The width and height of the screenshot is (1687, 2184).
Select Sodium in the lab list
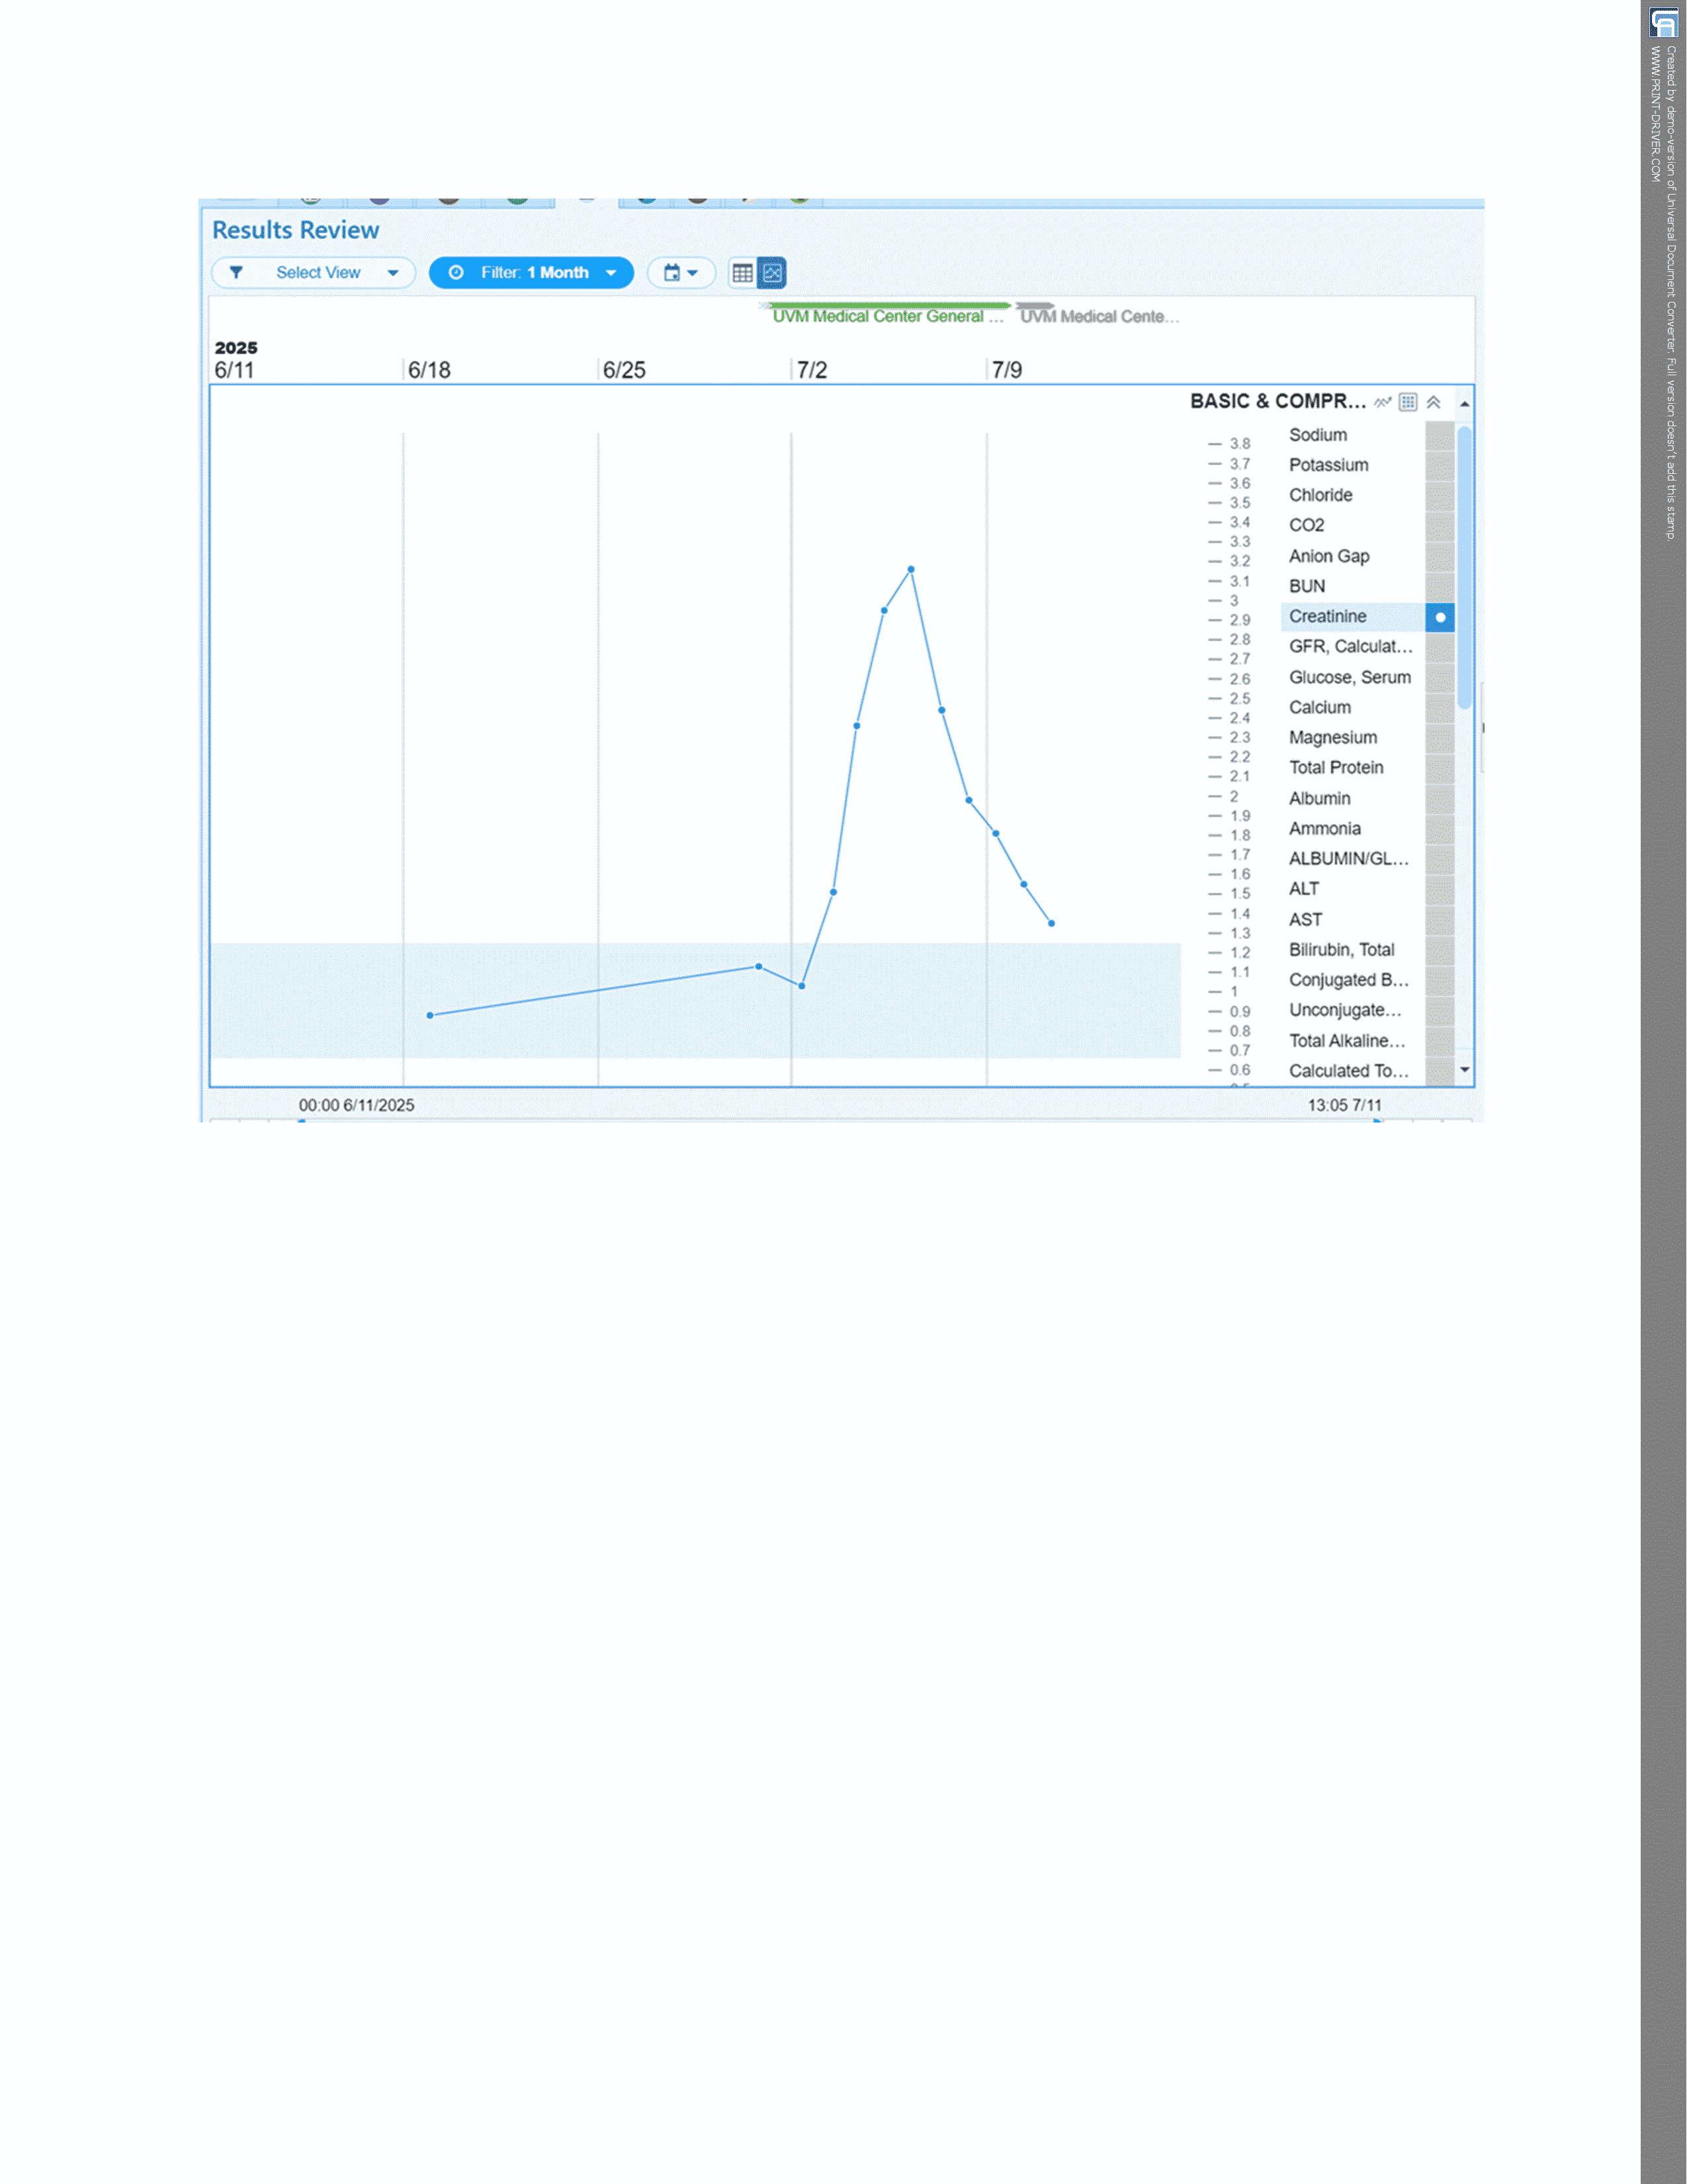[x=1317, y=435]
